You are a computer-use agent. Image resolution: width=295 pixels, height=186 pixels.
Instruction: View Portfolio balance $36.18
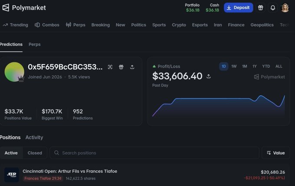pos(192,8)
